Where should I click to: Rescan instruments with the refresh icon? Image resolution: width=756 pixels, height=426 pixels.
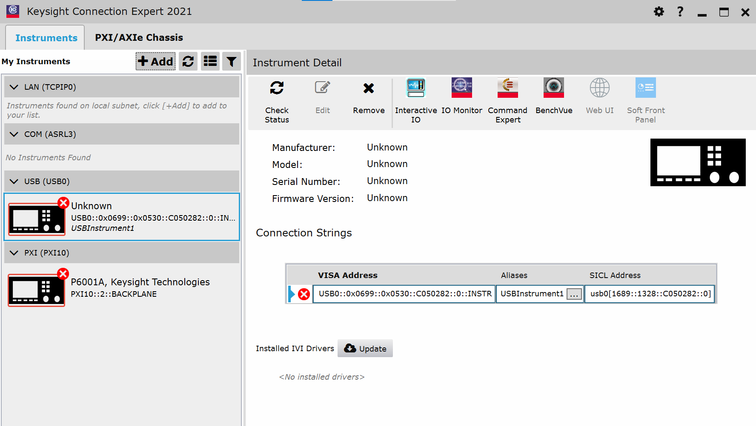(188, 62)
